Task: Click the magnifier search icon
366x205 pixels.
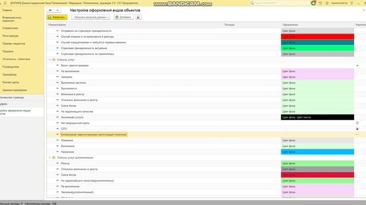Action: [252, 3]
